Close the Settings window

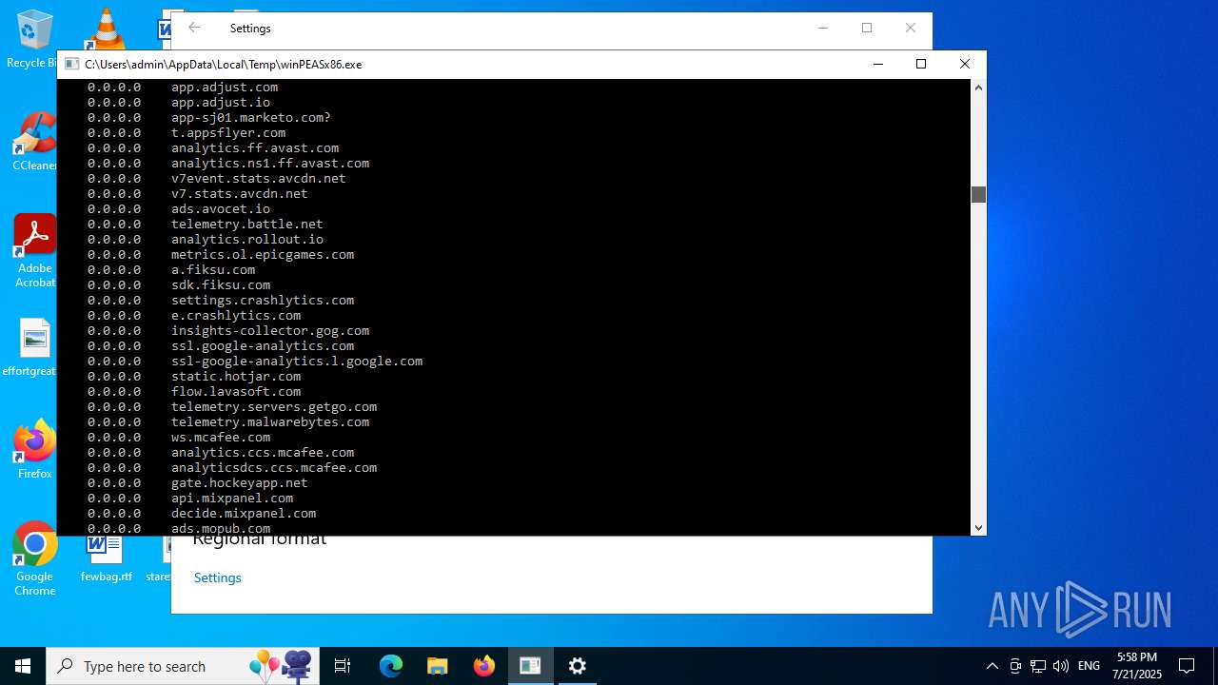click(911, 28)
